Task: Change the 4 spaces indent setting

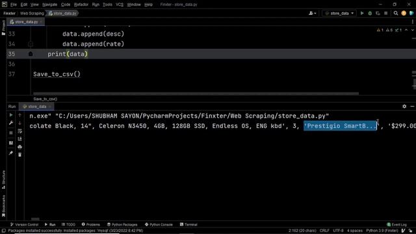Action: pos(355,231)
